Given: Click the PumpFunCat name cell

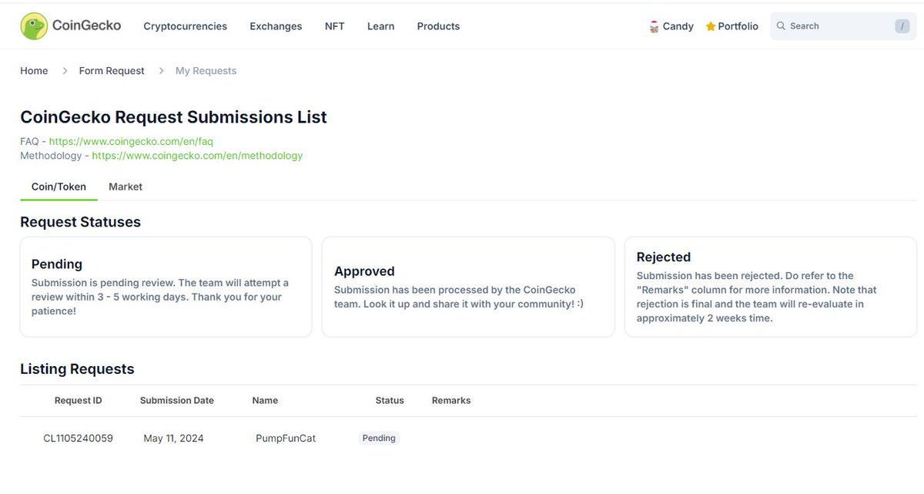Looking at the screenshot, I should [x=286, y=439].
